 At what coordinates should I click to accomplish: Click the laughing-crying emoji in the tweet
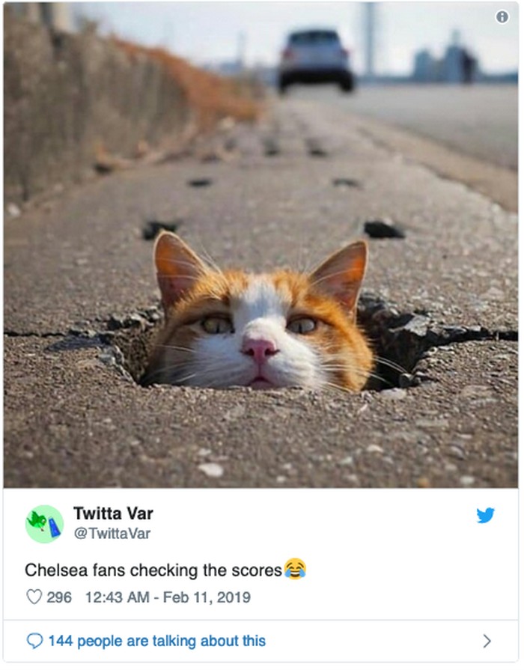295,569
